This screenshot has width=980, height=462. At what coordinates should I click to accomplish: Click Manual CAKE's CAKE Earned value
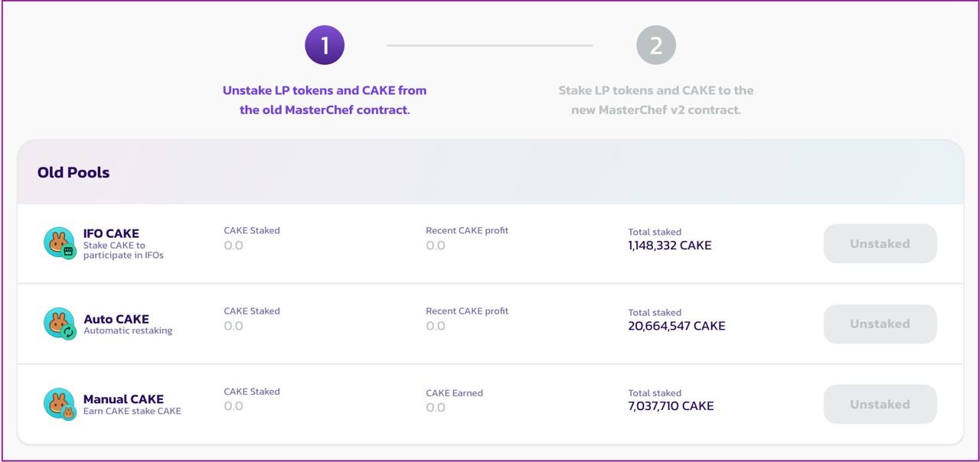[436, 407]
